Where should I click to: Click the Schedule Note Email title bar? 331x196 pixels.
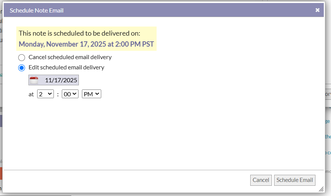(x=152, y=10)
